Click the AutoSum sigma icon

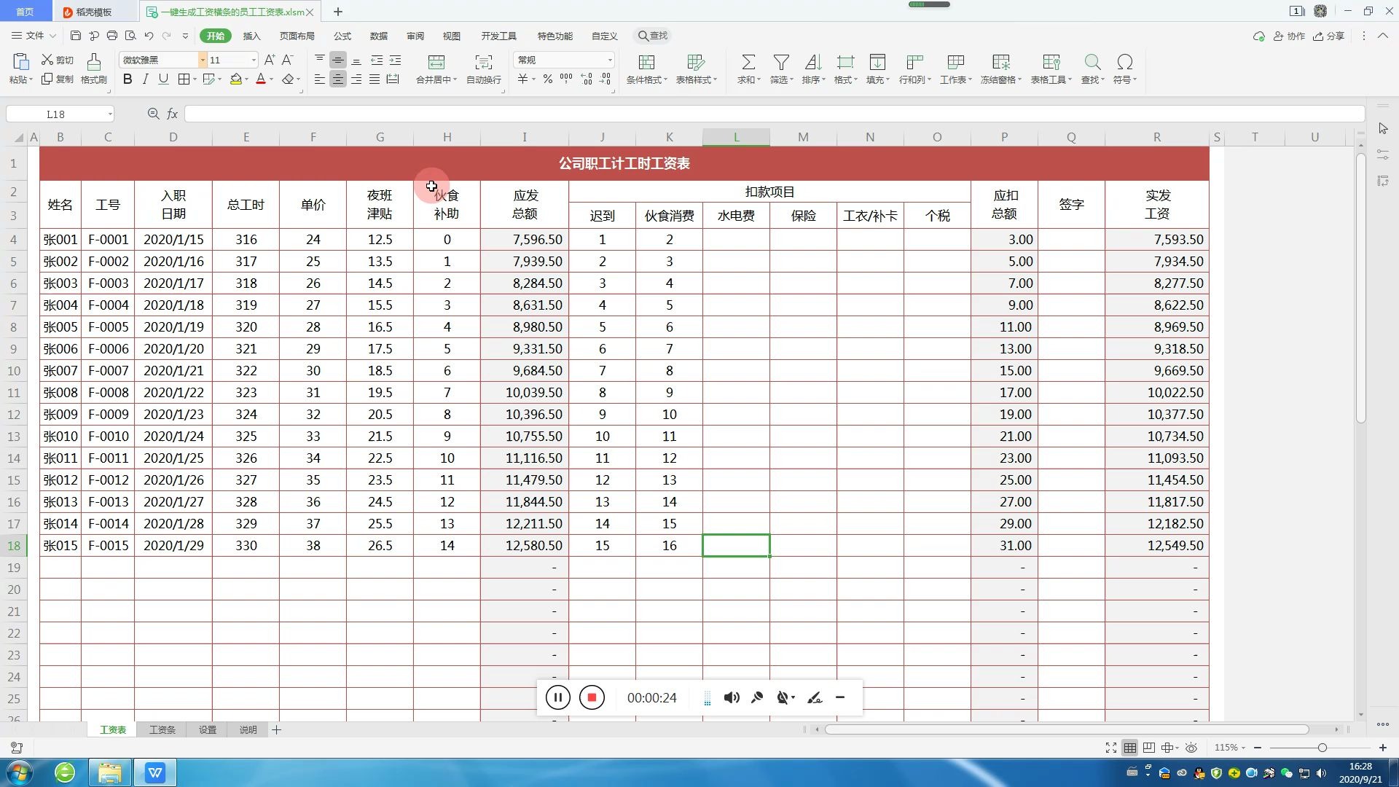pos(748,63)
